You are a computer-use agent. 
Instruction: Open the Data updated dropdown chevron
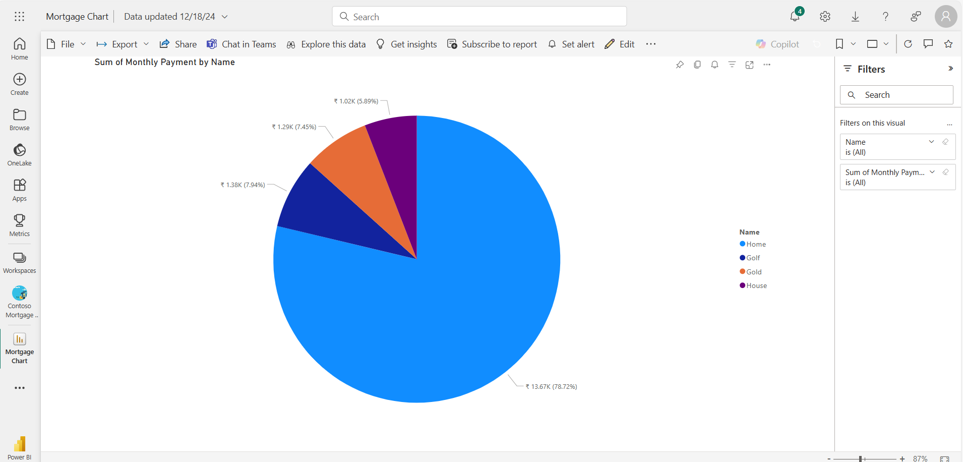click(225, 17)
